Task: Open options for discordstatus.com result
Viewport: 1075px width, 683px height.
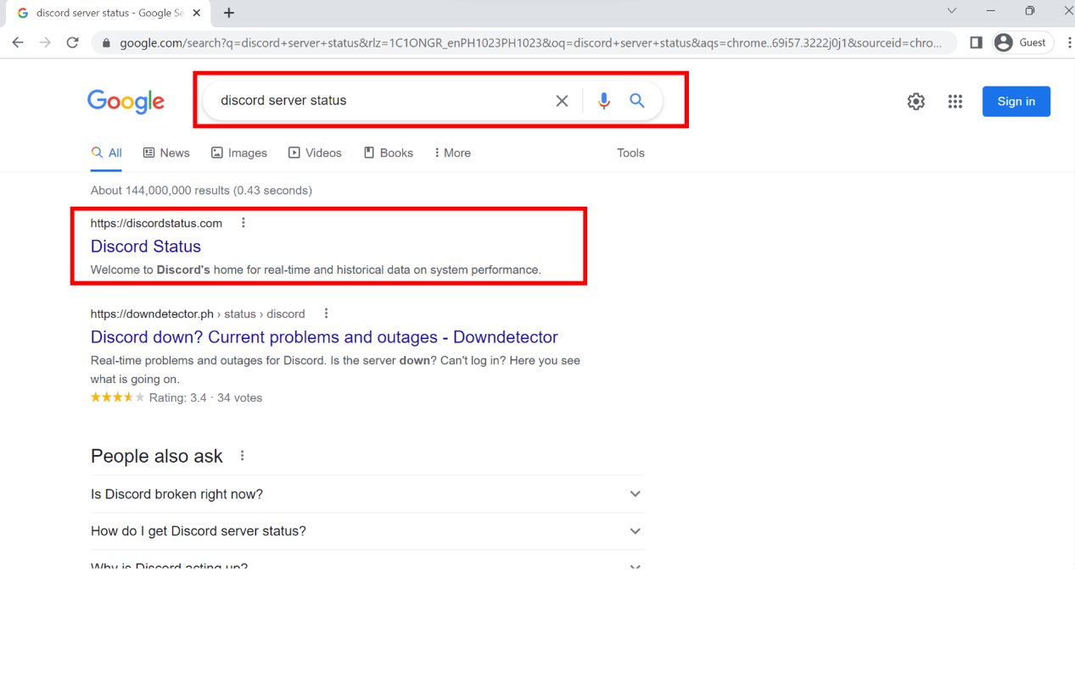Action: [x=244, y=223]
